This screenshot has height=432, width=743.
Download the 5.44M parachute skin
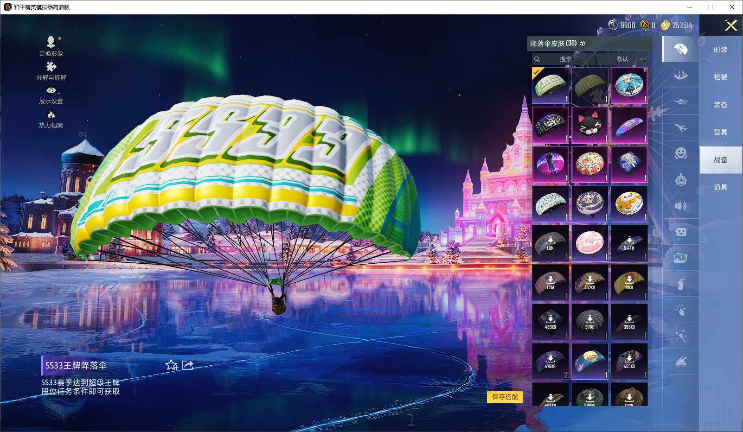point(629,243)
